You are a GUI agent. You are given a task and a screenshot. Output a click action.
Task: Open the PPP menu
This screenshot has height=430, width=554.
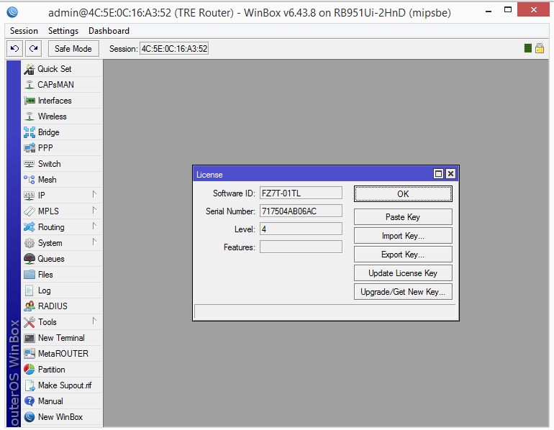point(62,148)
